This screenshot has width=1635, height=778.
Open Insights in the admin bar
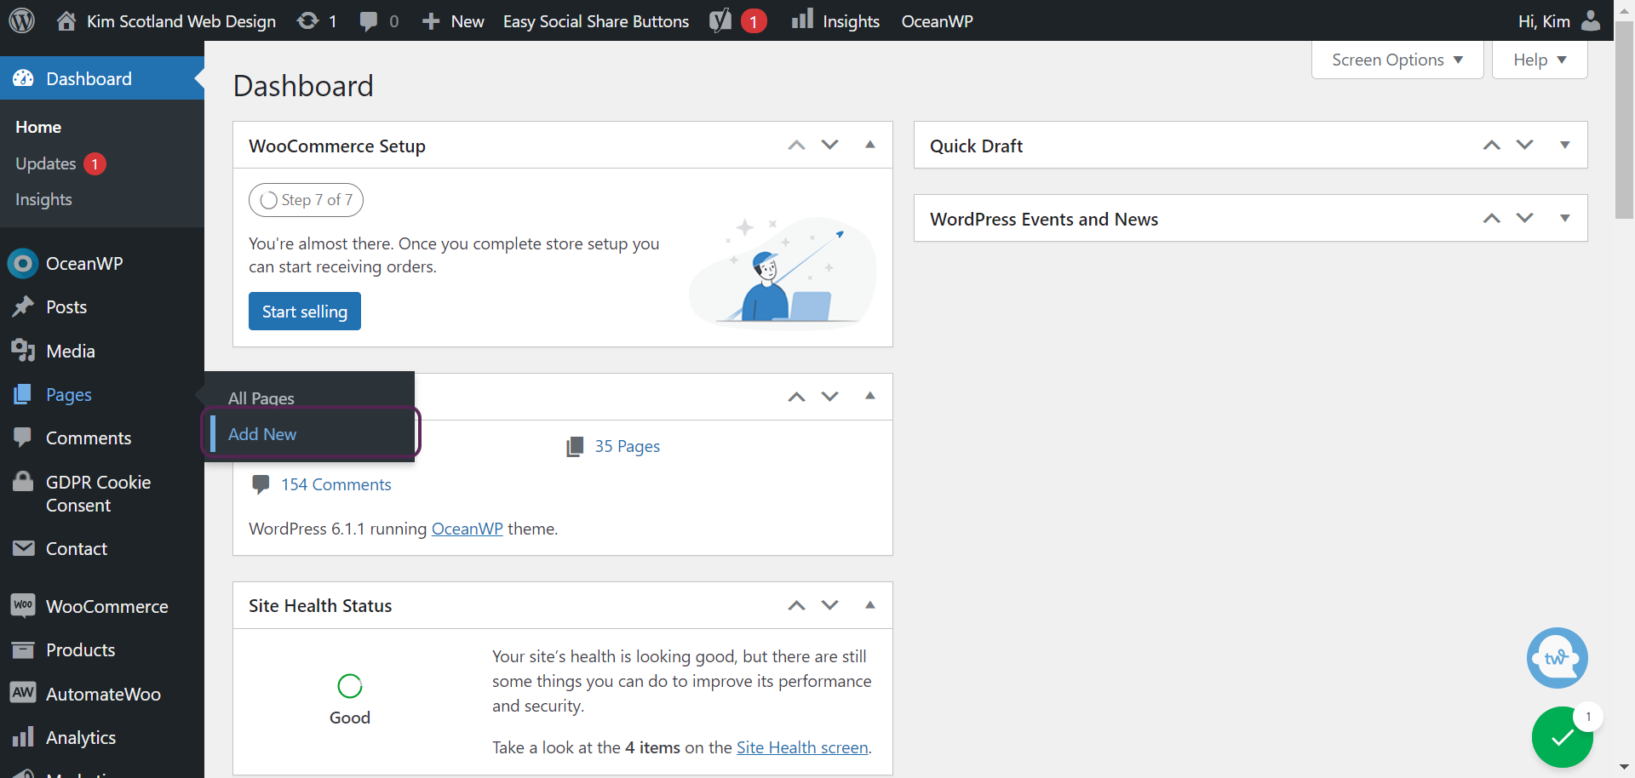point(835,20)
